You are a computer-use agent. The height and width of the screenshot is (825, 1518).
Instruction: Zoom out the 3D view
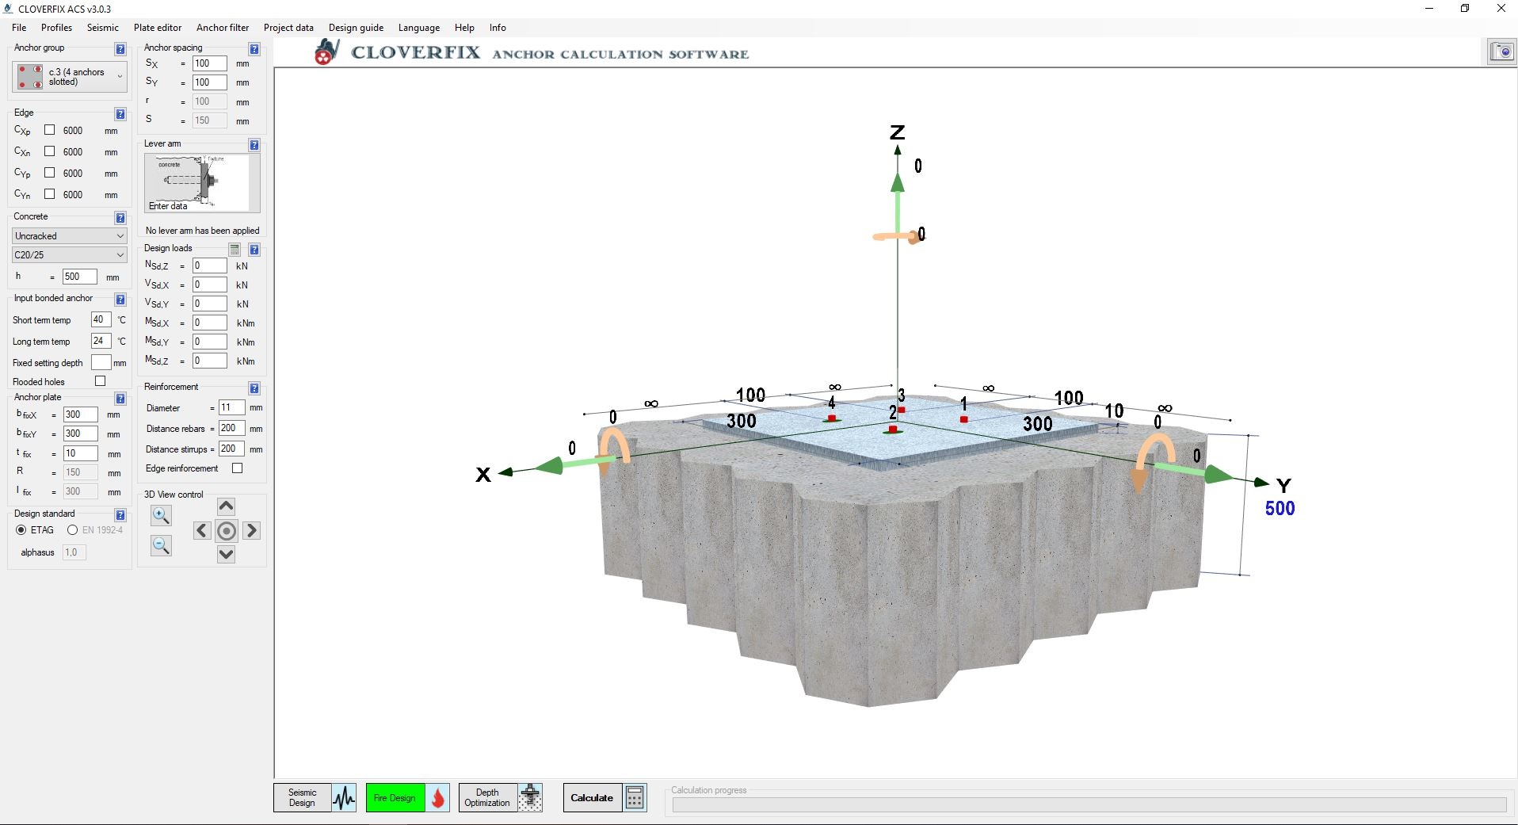[161, 545]
